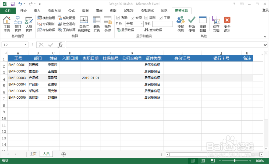Screen dimensions: 269x164
Task: Toggle the 专项 checkbox
Action: point(132,18)
